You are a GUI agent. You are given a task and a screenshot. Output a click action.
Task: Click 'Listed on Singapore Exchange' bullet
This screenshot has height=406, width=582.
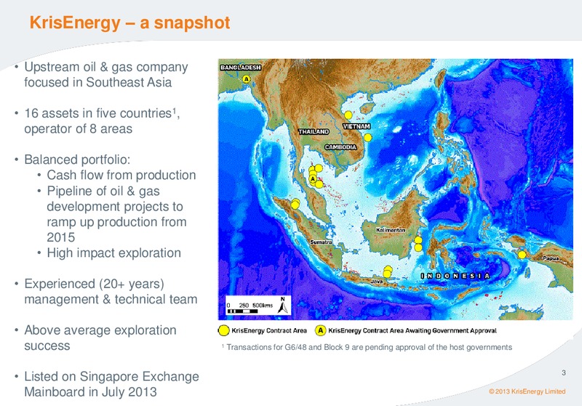[112, 377]
